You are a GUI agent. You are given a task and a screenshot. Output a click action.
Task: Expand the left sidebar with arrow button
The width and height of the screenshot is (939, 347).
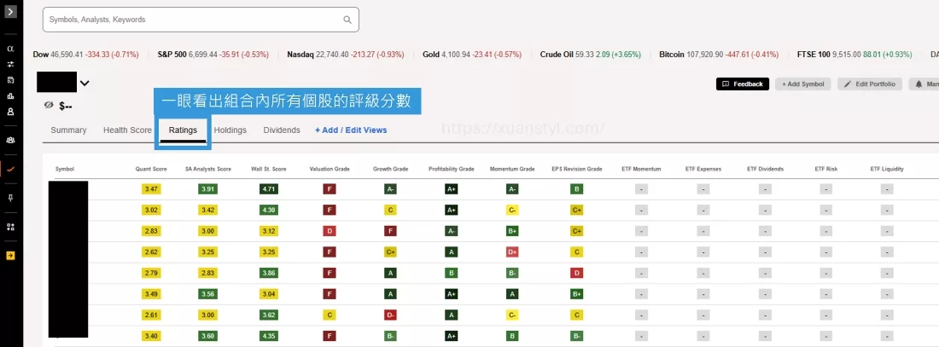pyautogui.click(x=10, y=11)
